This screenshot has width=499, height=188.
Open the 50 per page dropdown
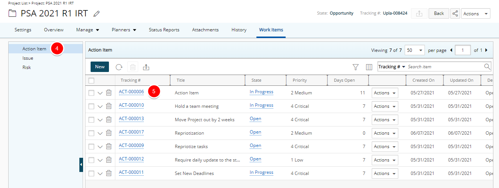[x=415, y=50]
